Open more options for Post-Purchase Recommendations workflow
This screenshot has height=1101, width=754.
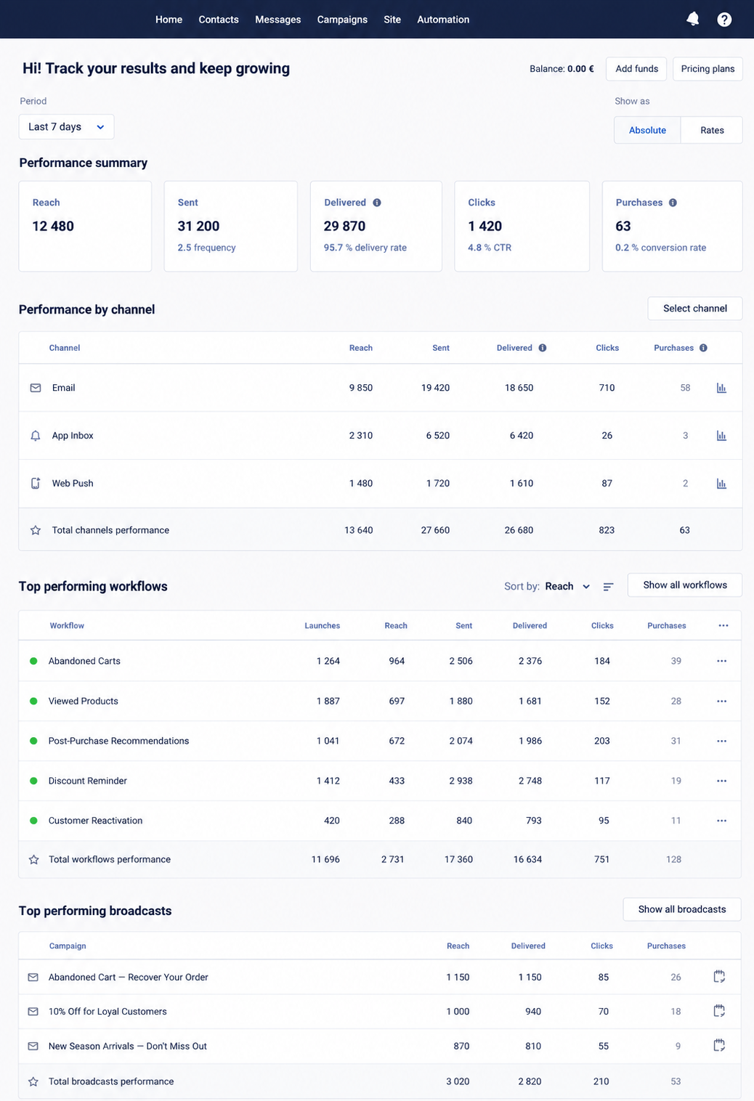[x=721, y=741]
